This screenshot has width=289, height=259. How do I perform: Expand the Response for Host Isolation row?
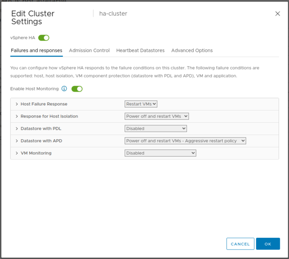pos(17,116)
